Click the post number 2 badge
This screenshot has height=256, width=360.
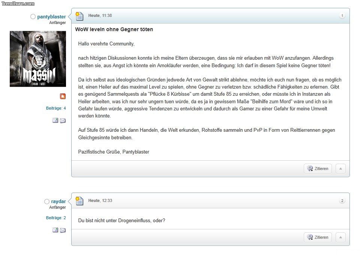(x=342, y=201)
